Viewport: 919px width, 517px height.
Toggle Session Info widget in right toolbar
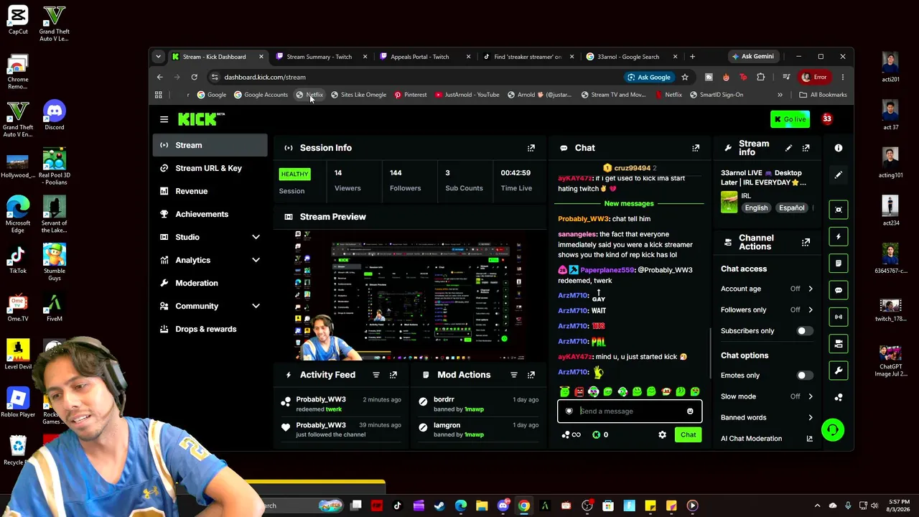coord(839,210)
